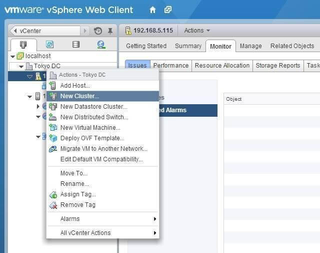
Task: Open the Monitor tab
Action: click(220, 46)
